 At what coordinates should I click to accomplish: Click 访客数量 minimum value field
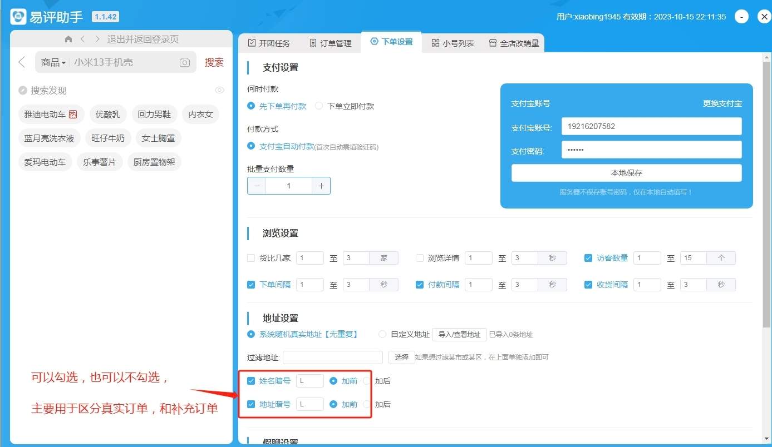coord(647,258)
